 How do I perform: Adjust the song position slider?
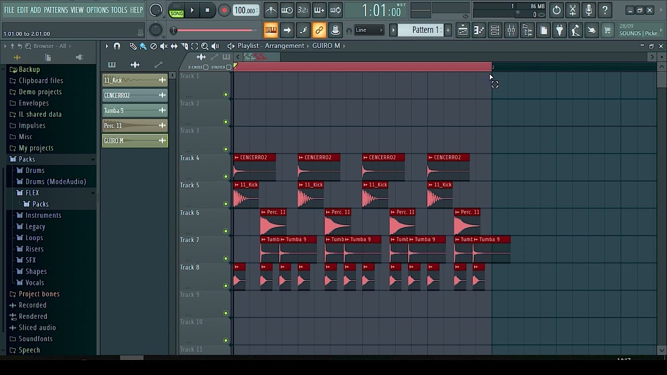(x=216, y=30)
